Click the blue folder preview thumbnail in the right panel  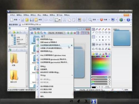click(x=122, y=37)
